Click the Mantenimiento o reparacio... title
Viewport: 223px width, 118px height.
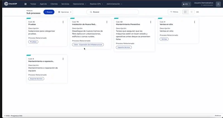(x=41, y=61)
